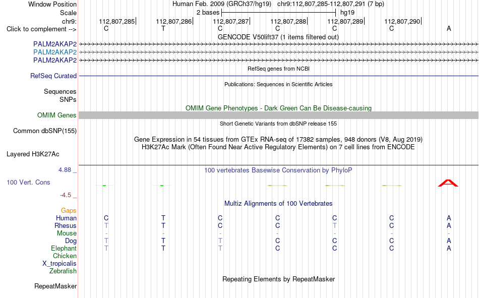This screenshot has width=479, height=298.
Task: Open the RefSeq Curated track label
Action: [53, 76]
